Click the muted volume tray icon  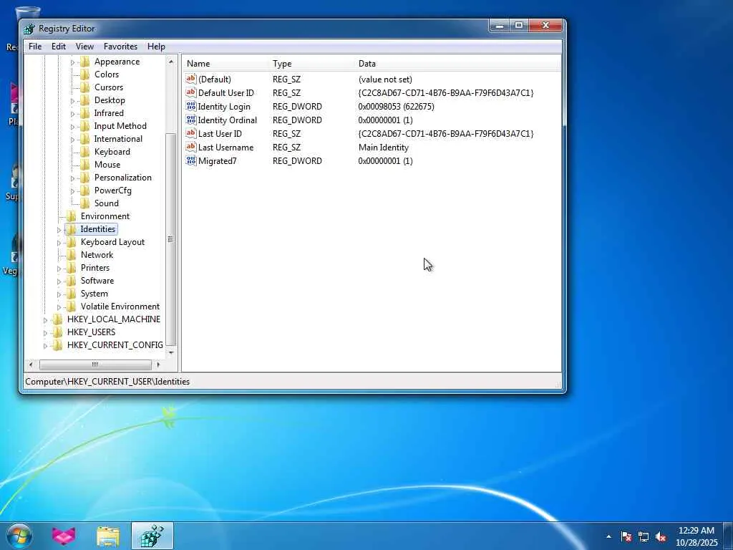click(x=661, y=536)
